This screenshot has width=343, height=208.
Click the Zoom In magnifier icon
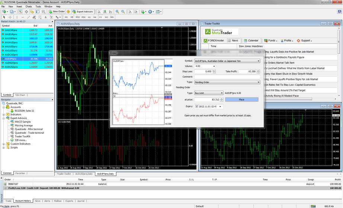[117, 12]
